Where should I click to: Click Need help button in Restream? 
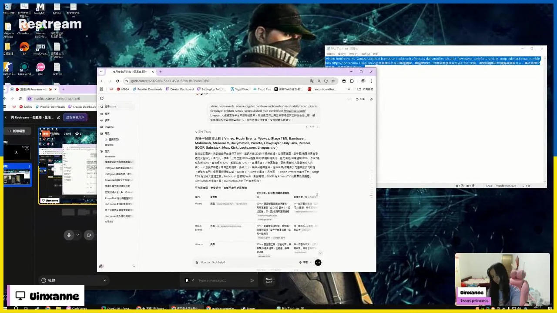point(269,280)
